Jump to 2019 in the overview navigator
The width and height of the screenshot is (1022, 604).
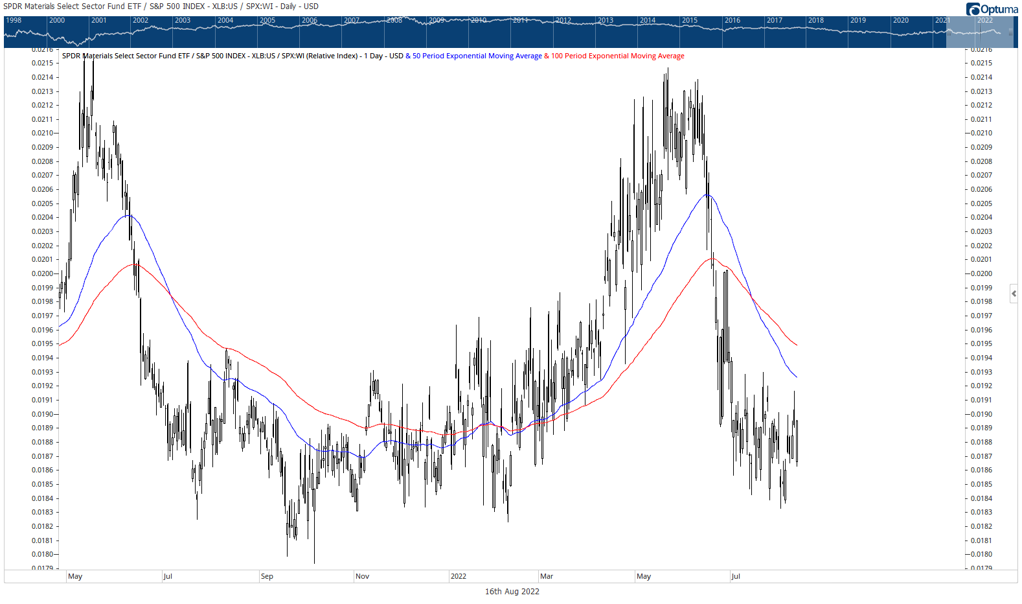pos(857,20)
